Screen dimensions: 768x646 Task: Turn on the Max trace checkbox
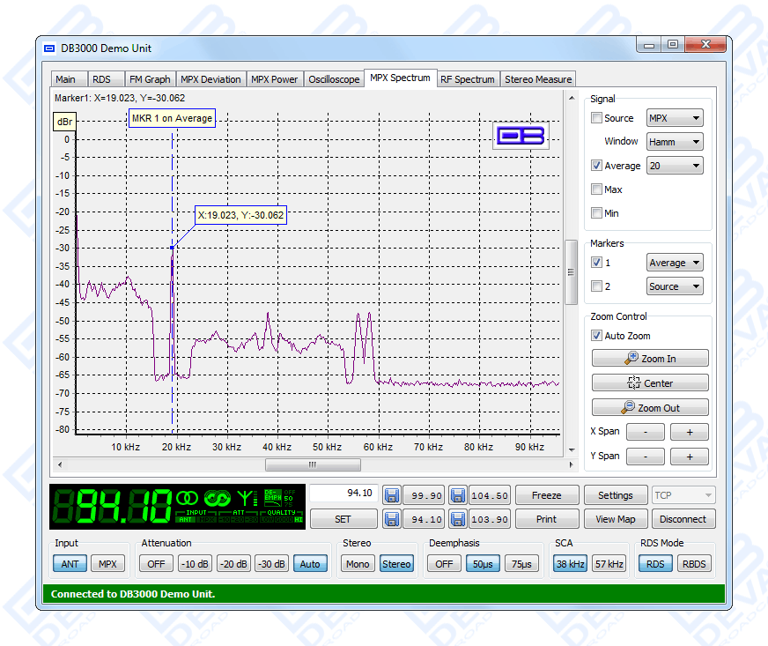pyautogui.click(x=597, y=189)
